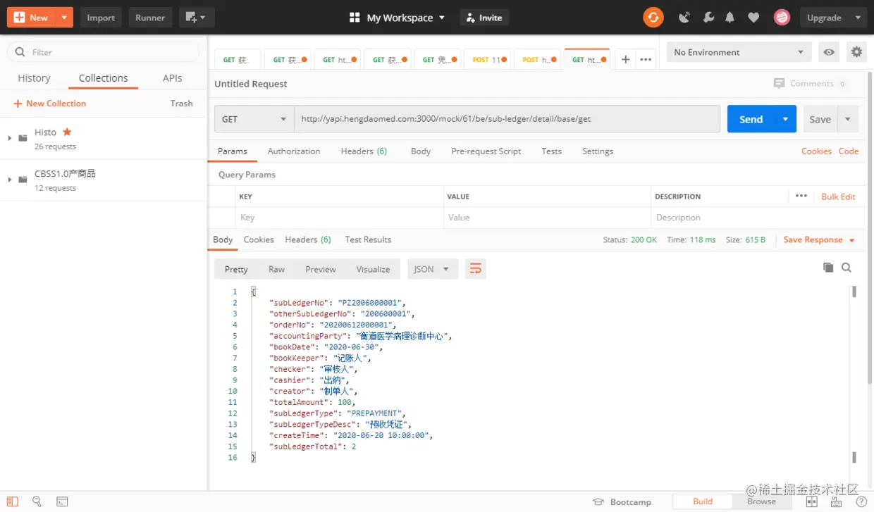Click the Send button
Viewport: 874px width, 512px height.
click(x=751, y=119)
